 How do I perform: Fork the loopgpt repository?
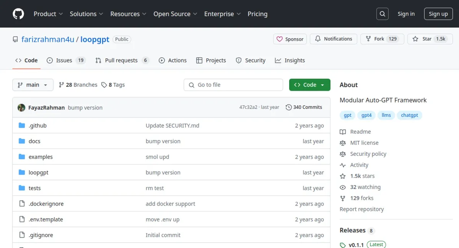[382, 39]
